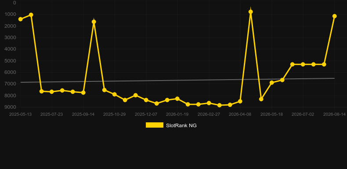Click the spike peak point between 2025-09-14 and 2025-10-29
Viewport: 347px width, 169px height.
[94, 22]
